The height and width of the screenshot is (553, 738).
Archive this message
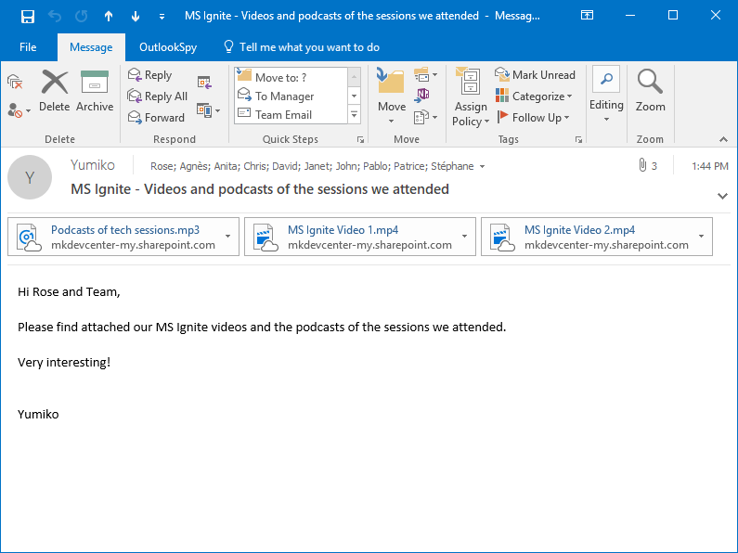click(x=95, y=91)
